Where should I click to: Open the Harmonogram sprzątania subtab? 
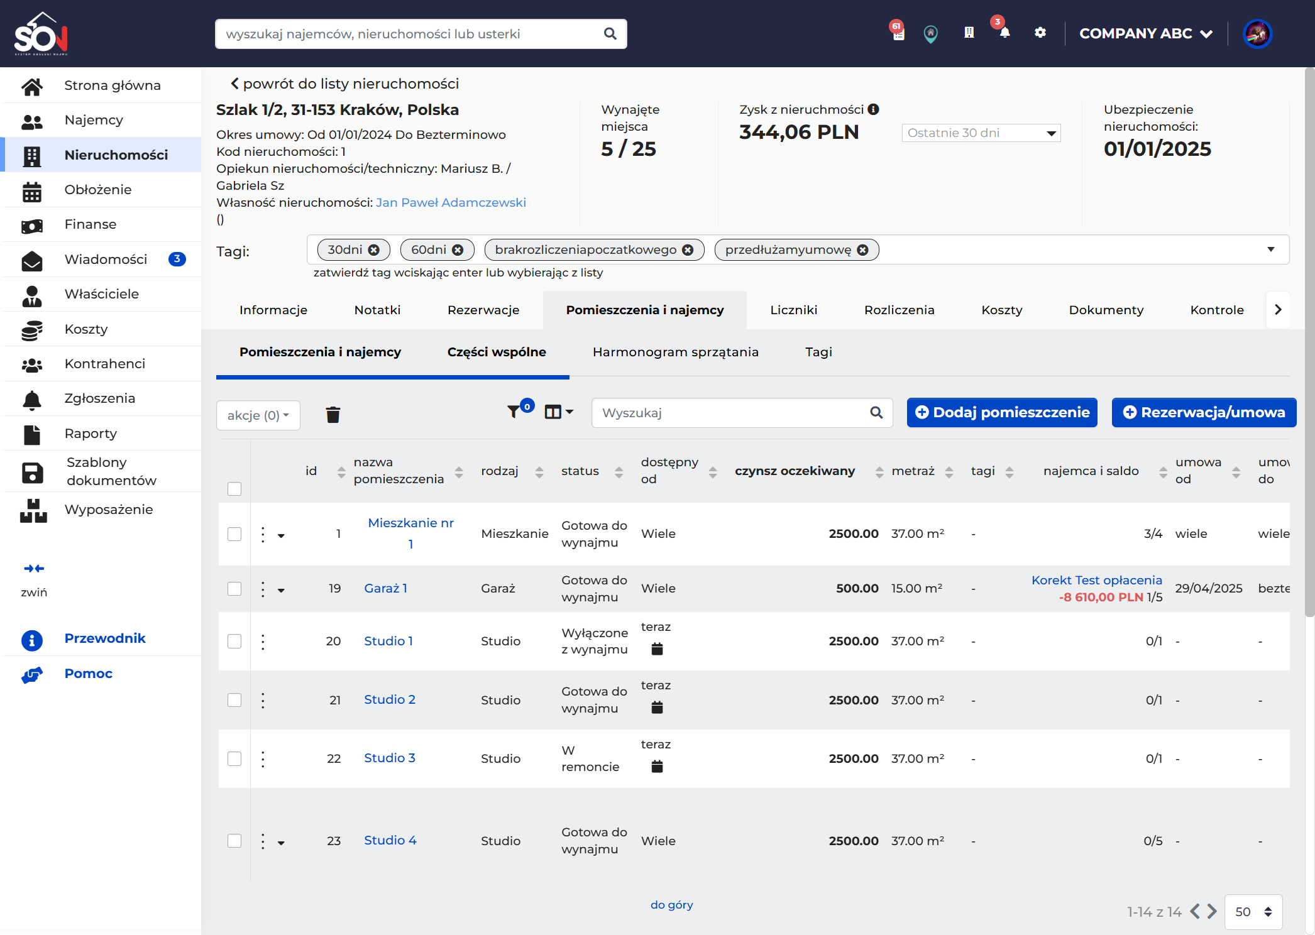675,352
